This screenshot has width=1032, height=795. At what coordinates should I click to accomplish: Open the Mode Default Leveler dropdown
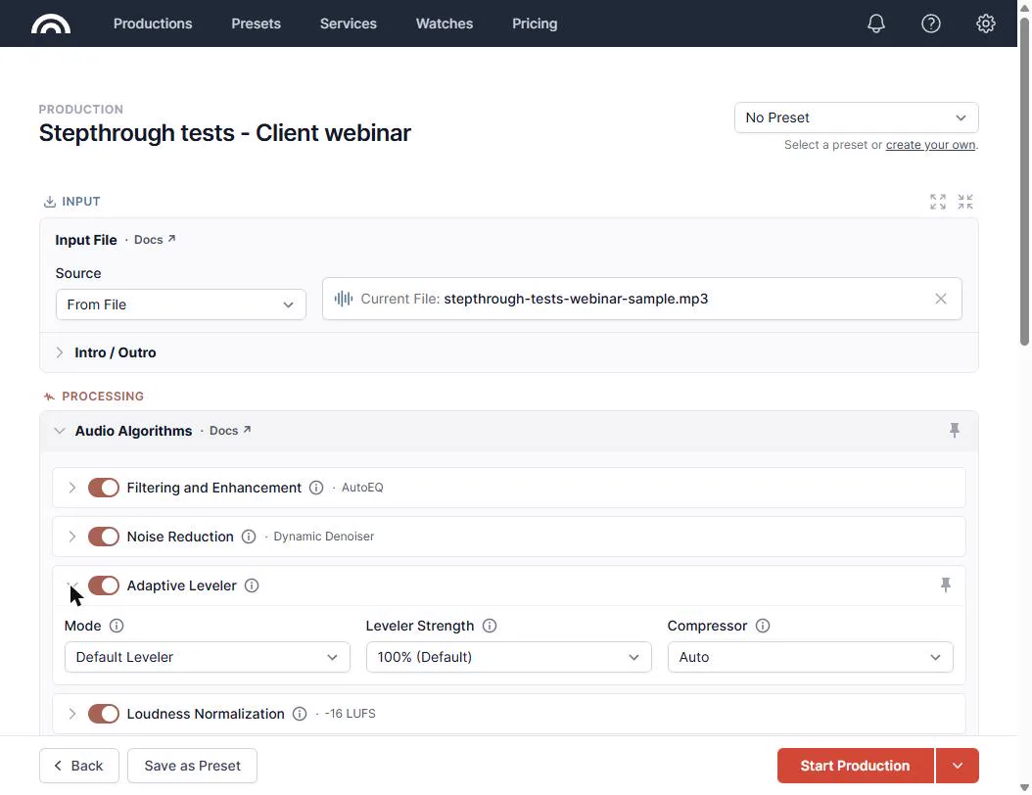(x=208, y=657)
